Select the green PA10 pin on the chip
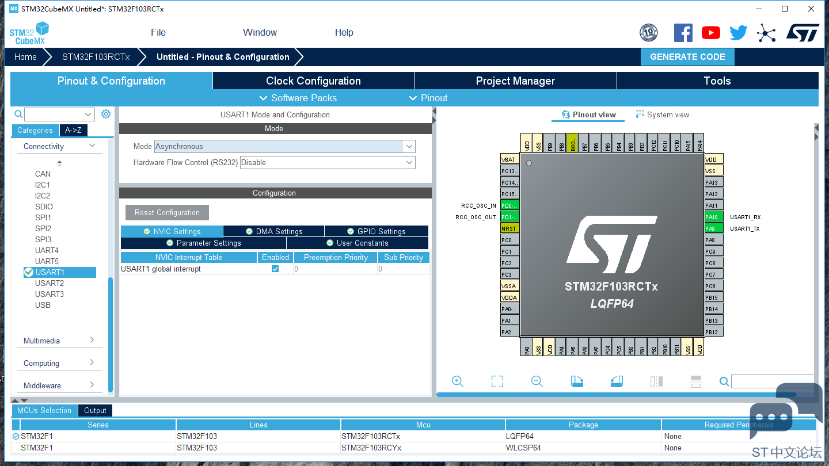The image size is (829, 466). tap(714, 217)
